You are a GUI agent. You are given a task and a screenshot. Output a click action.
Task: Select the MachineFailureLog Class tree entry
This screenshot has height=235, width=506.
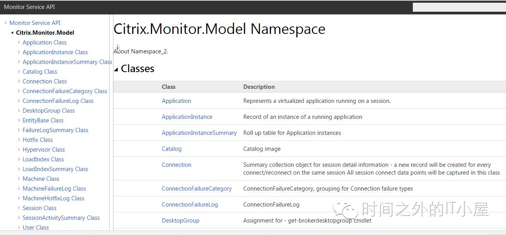click(x=54, y=189)
